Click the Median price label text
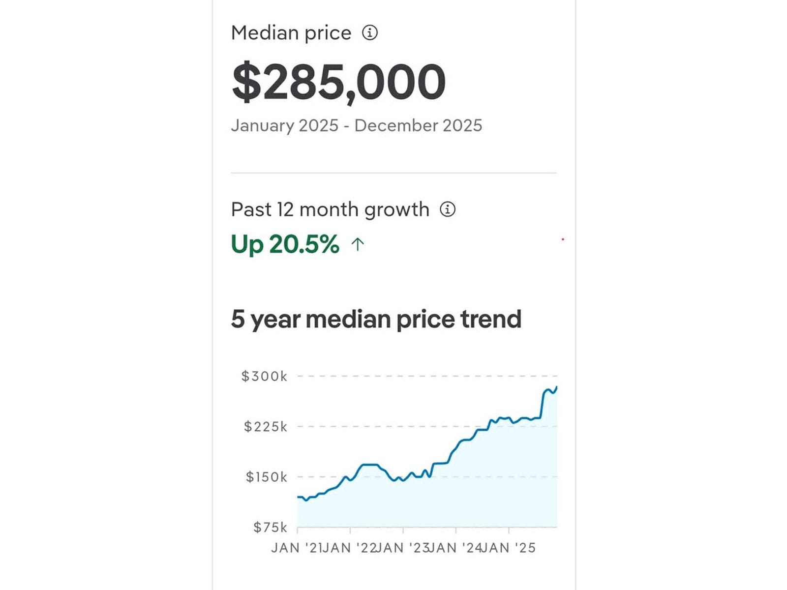787x590 pixels. 291,33
